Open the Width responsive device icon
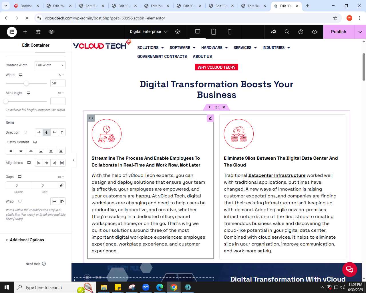 [21, 75]
